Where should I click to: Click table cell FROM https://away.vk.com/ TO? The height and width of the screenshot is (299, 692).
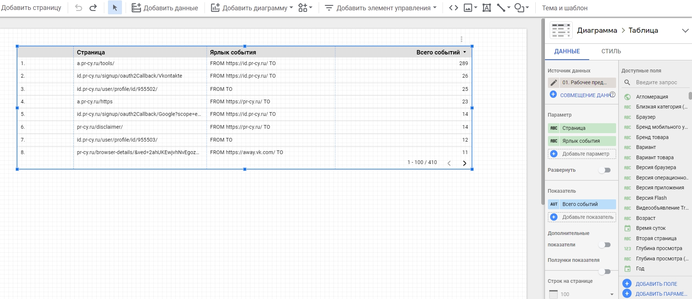247,152
